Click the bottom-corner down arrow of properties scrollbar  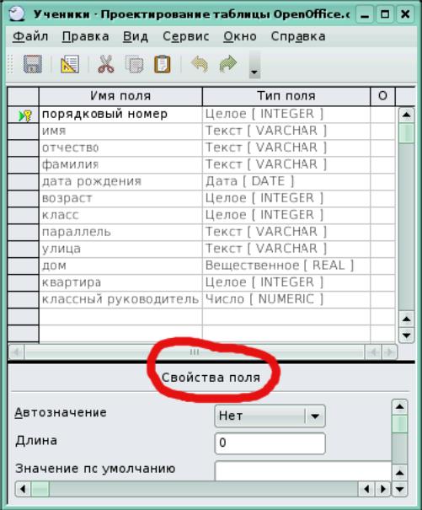point(399,489)
